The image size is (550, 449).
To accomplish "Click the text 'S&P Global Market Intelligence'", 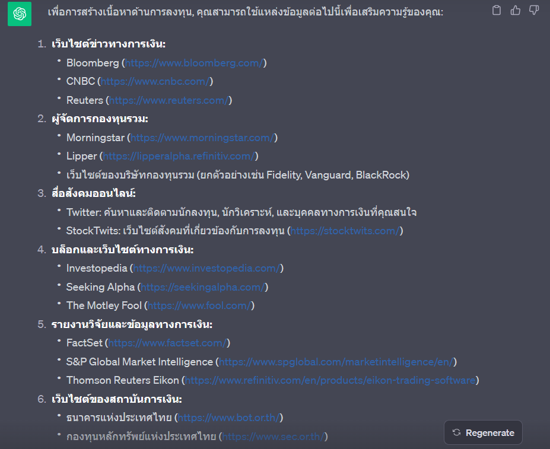I will (139, 362).
